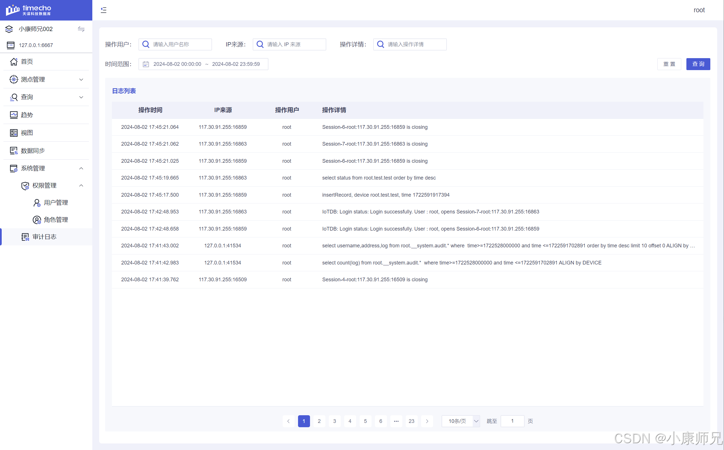Click the 操作详情 column header
724x450 pixels.
tap(334, 110)
